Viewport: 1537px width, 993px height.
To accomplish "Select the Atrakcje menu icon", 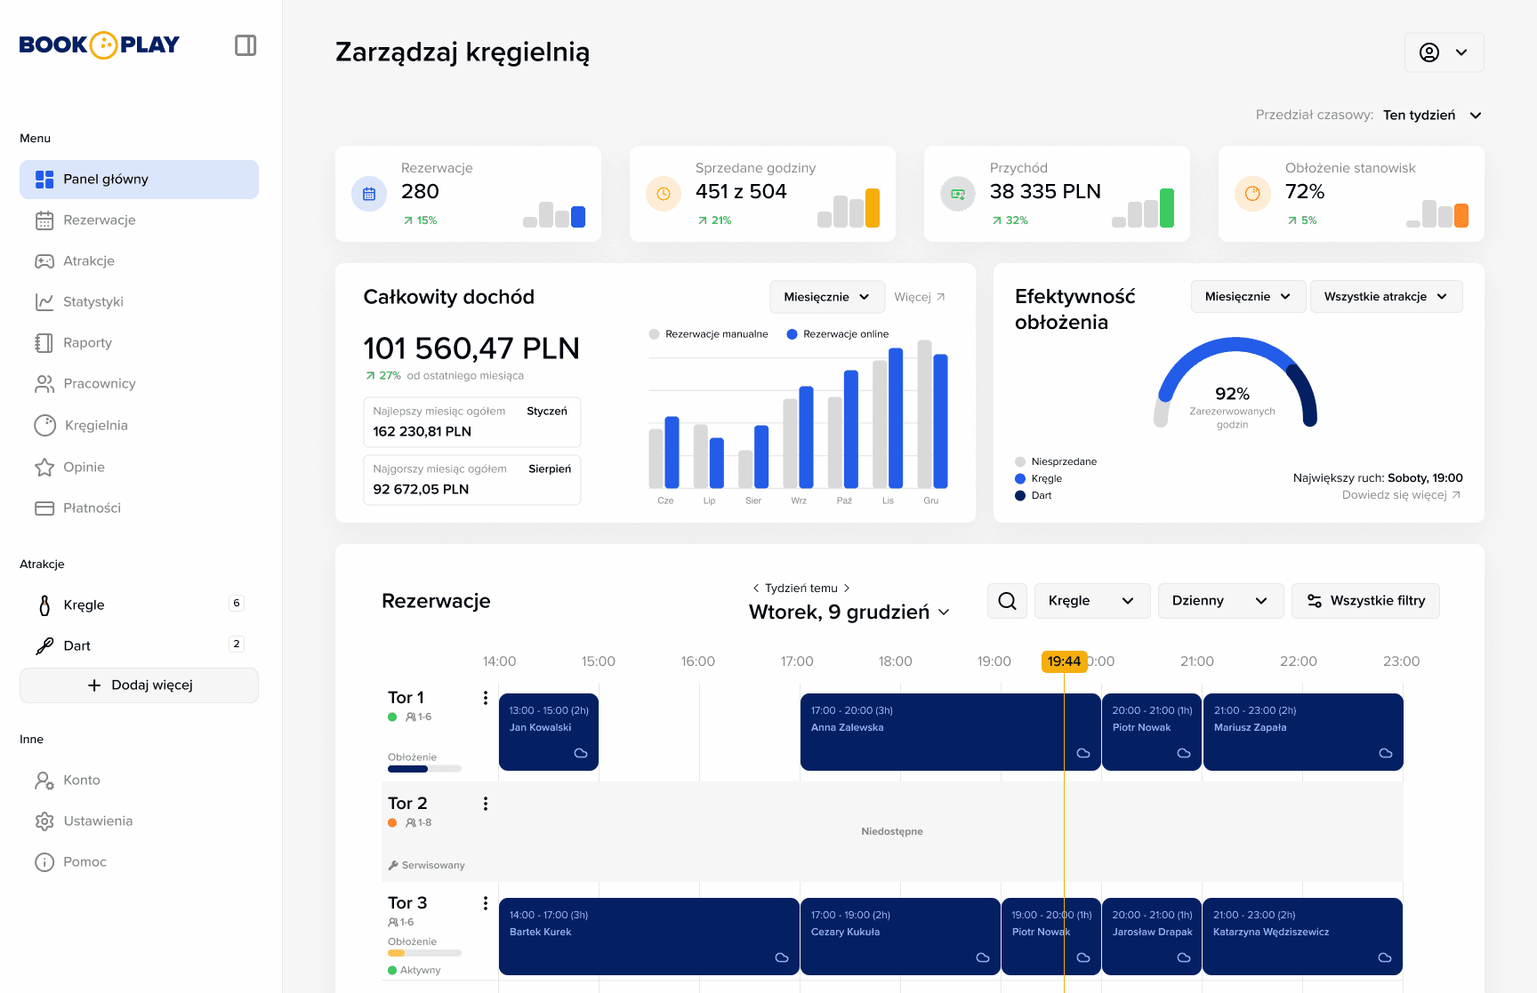I will (45, 260).
